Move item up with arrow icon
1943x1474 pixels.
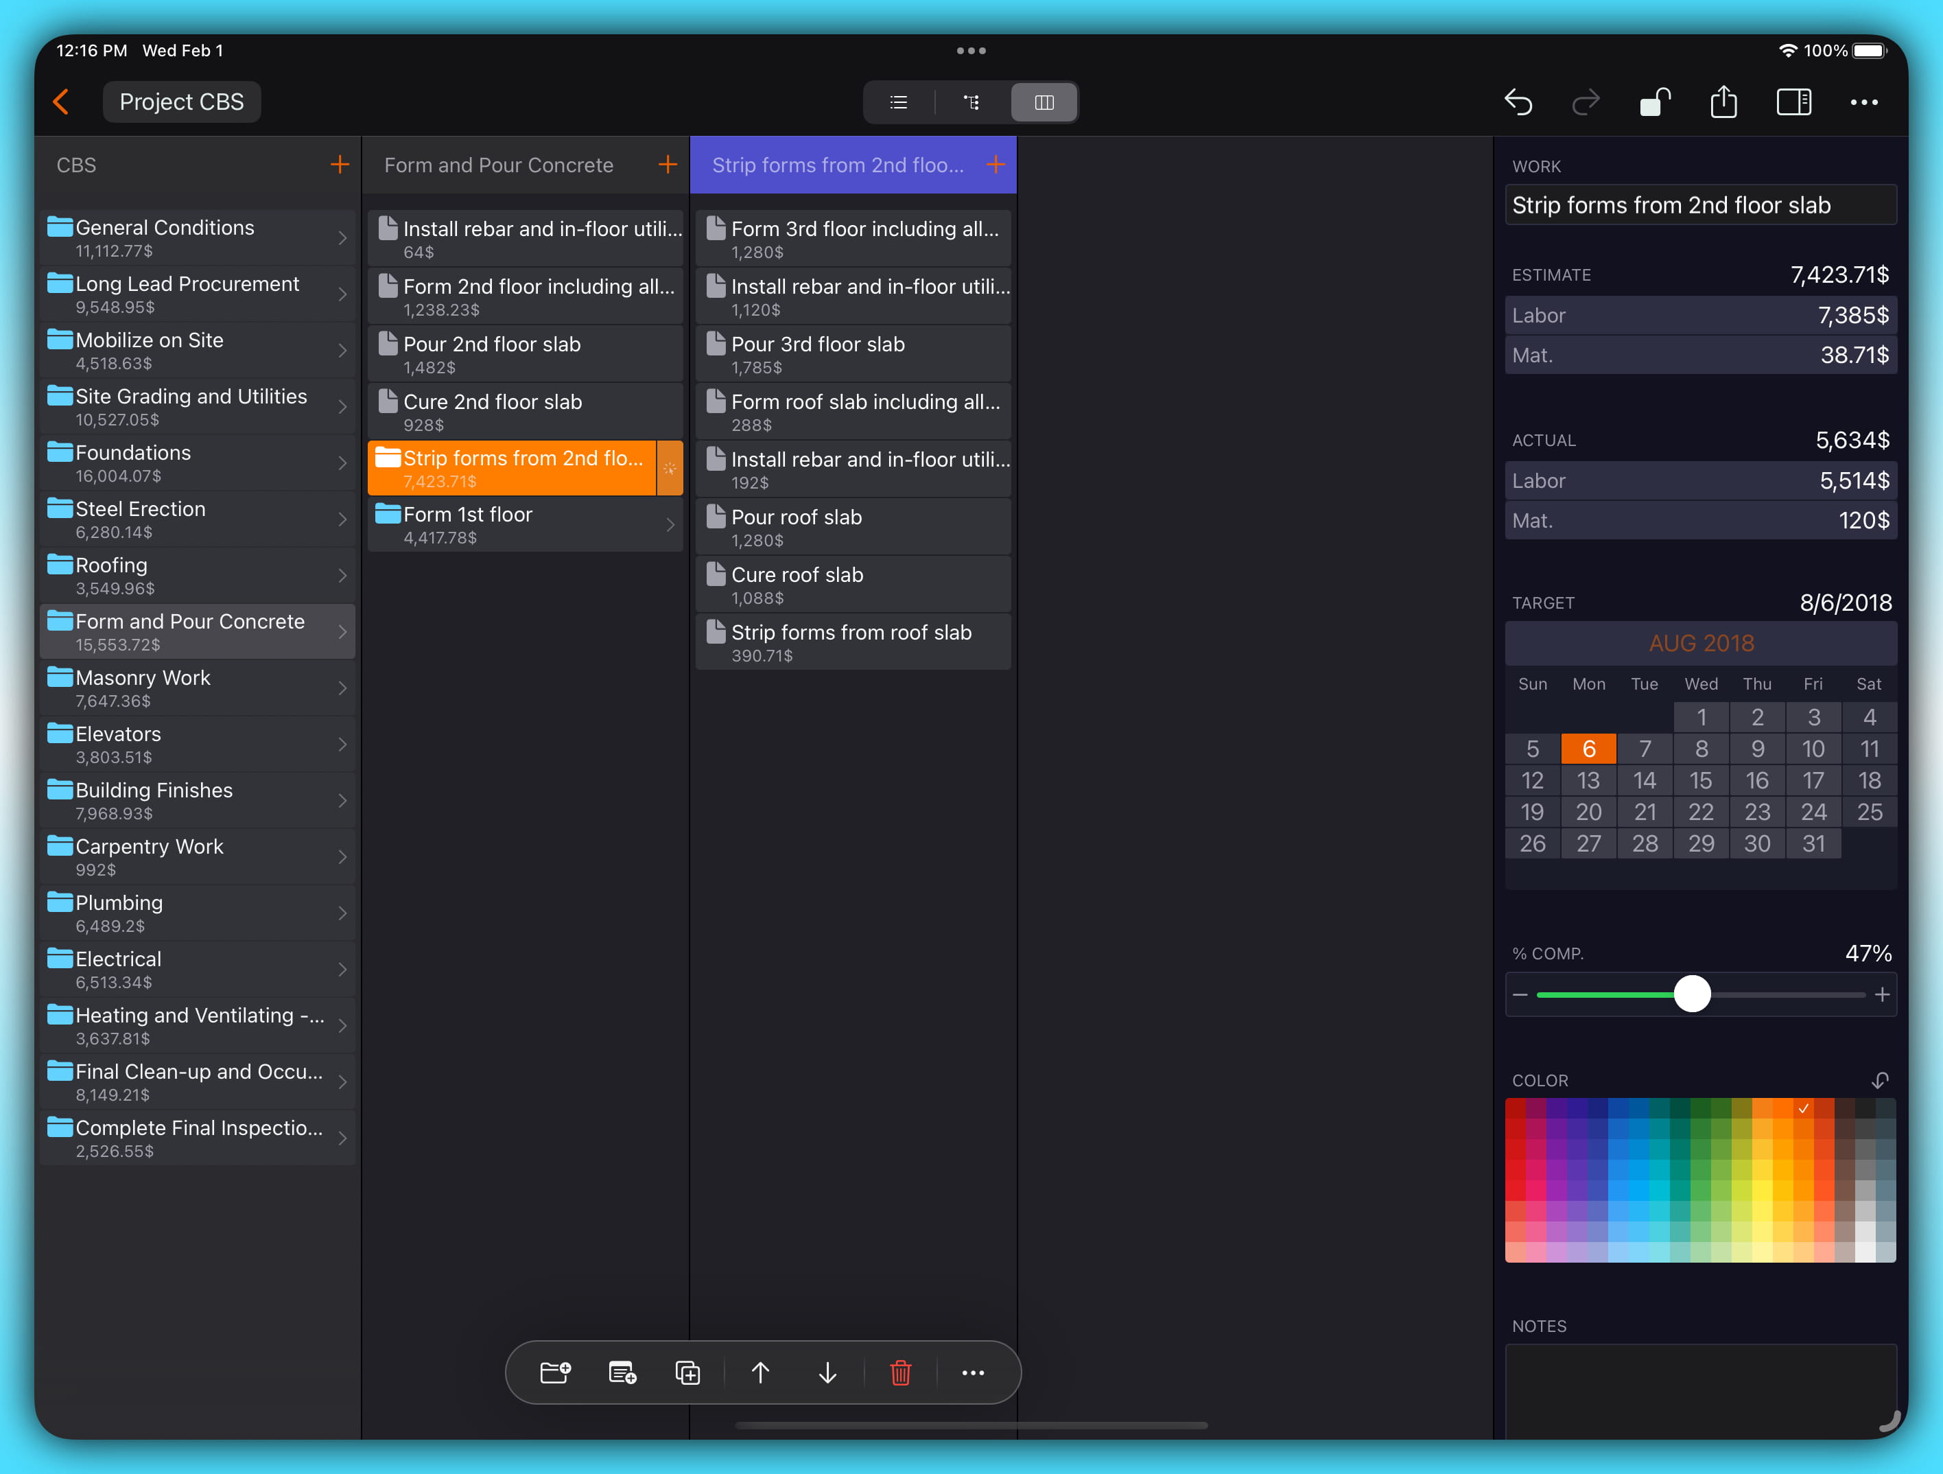pyautogui.click(x=761, y=1372)
